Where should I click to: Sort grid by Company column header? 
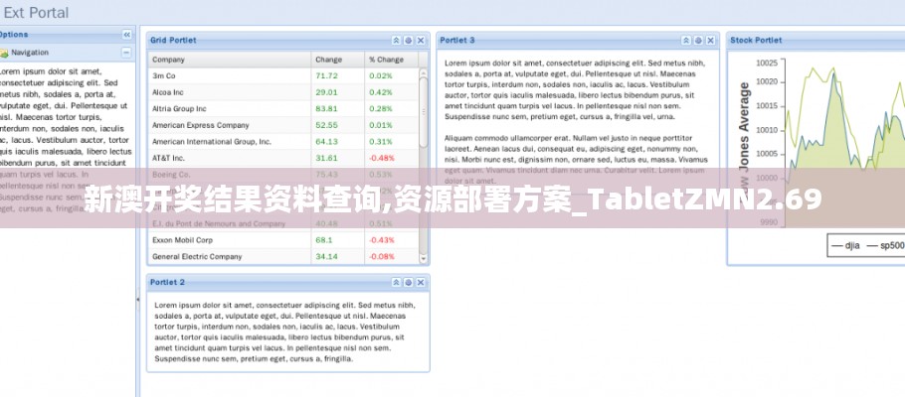[x=229, y=59]
